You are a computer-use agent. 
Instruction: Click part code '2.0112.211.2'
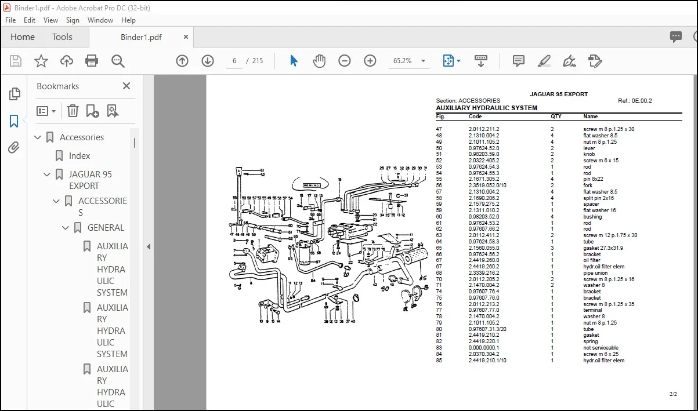(484, 129)
